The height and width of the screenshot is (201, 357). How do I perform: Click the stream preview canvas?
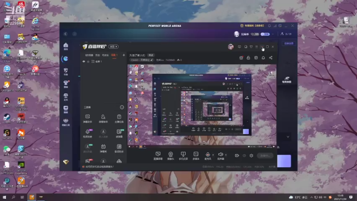click(202, 107)
